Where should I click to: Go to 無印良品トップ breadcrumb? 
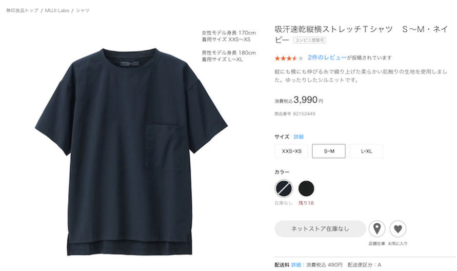tap(22, 10)
